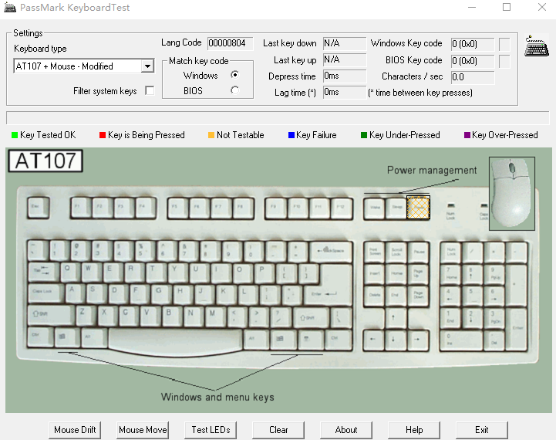Click the Delete key in navigation cluster
Screen dimensions: 556x440
374,296
